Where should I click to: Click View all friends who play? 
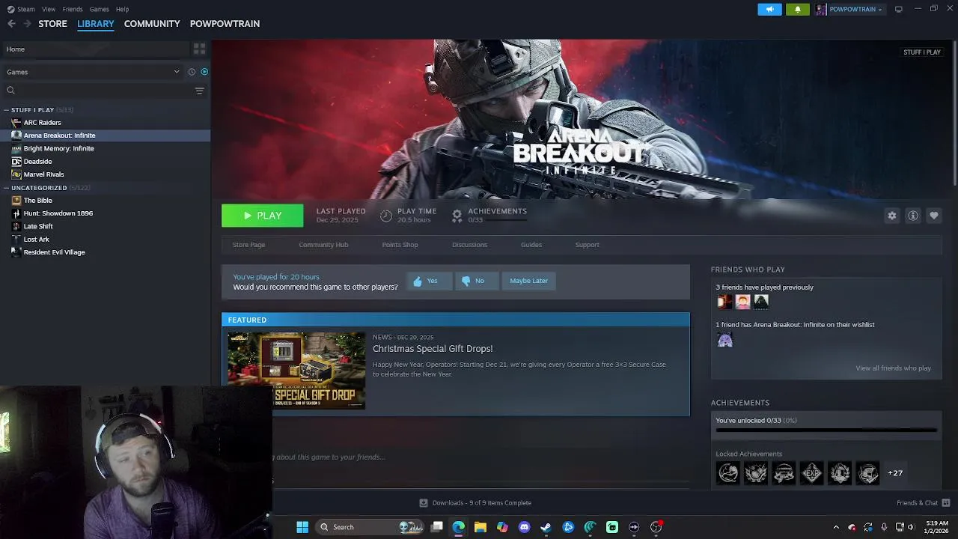pyautogui.click(x=893, y=368)
